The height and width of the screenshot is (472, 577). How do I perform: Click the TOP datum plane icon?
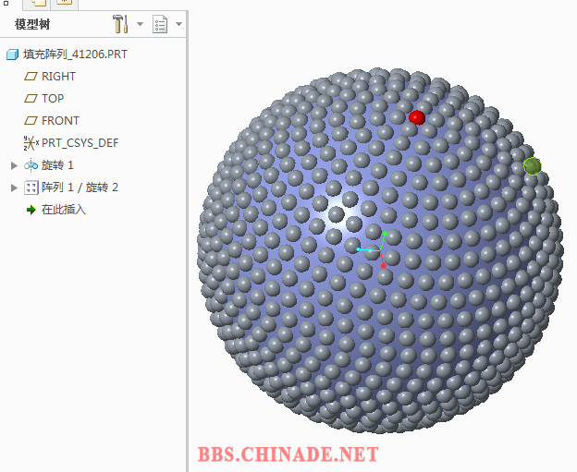tap(31, 99)
